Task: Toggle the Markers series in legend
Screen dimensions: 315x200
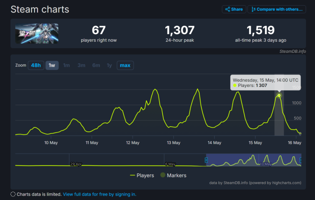Action: [x=173, y=175]
